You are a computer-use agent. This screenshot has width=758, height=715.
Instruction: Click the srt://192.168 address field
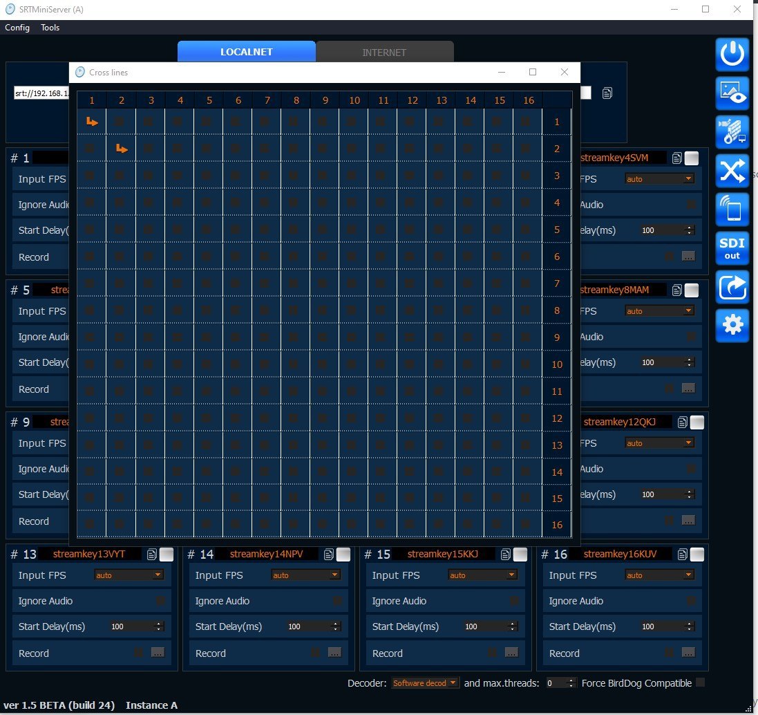click(41, 93)
